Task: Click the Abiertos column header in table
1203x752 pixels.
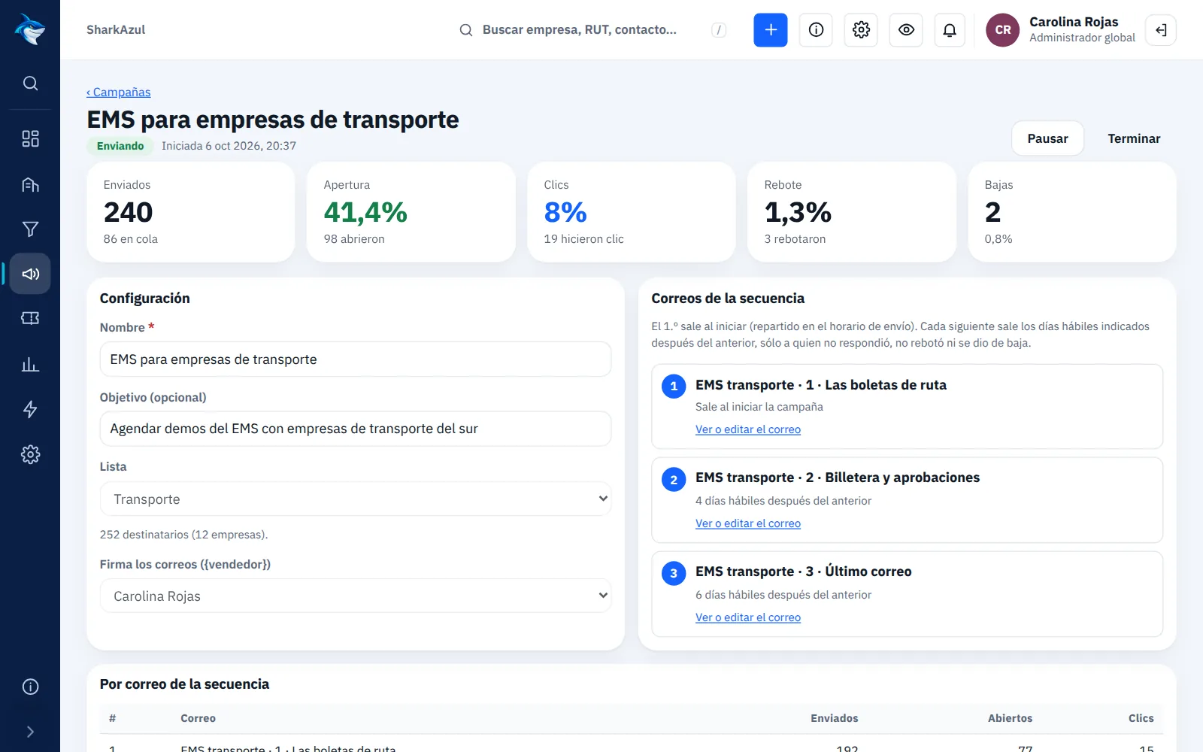Action: click(1010, 718)
